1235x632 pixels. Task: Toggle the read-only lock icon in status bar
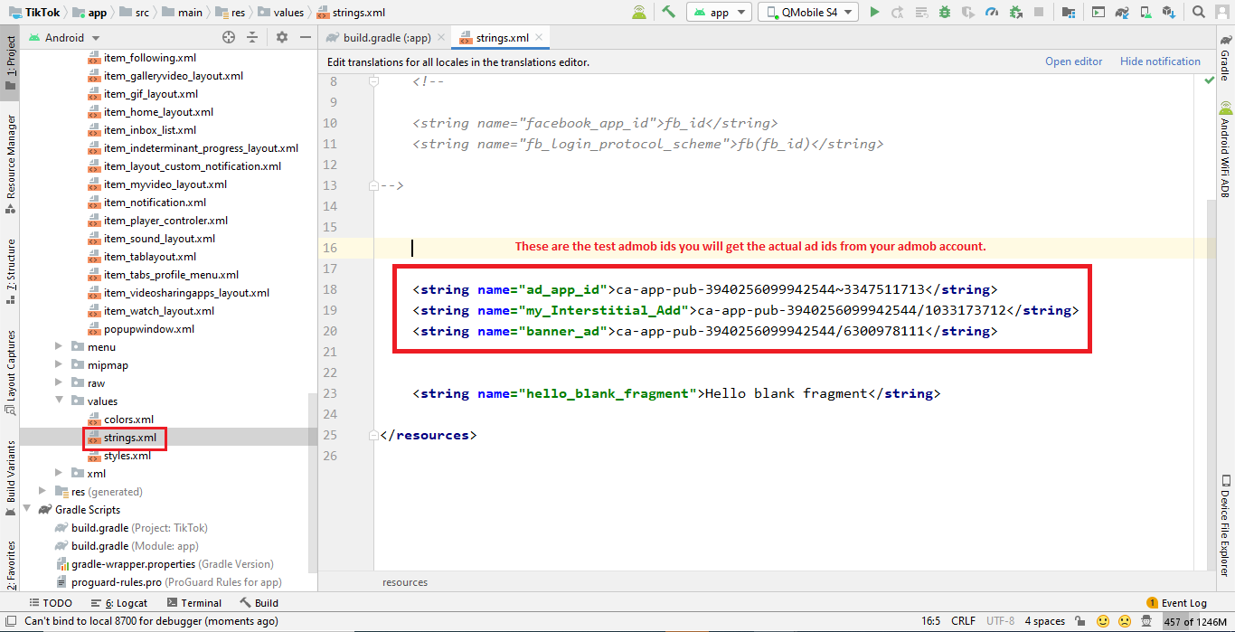tap(1080, 622)
